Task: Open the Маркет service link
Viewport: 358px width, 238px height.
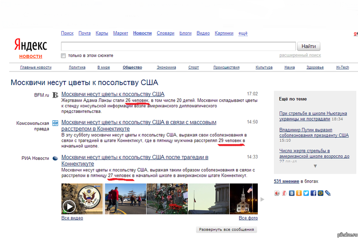Action: pyautogui.click(x=120, y=33)
